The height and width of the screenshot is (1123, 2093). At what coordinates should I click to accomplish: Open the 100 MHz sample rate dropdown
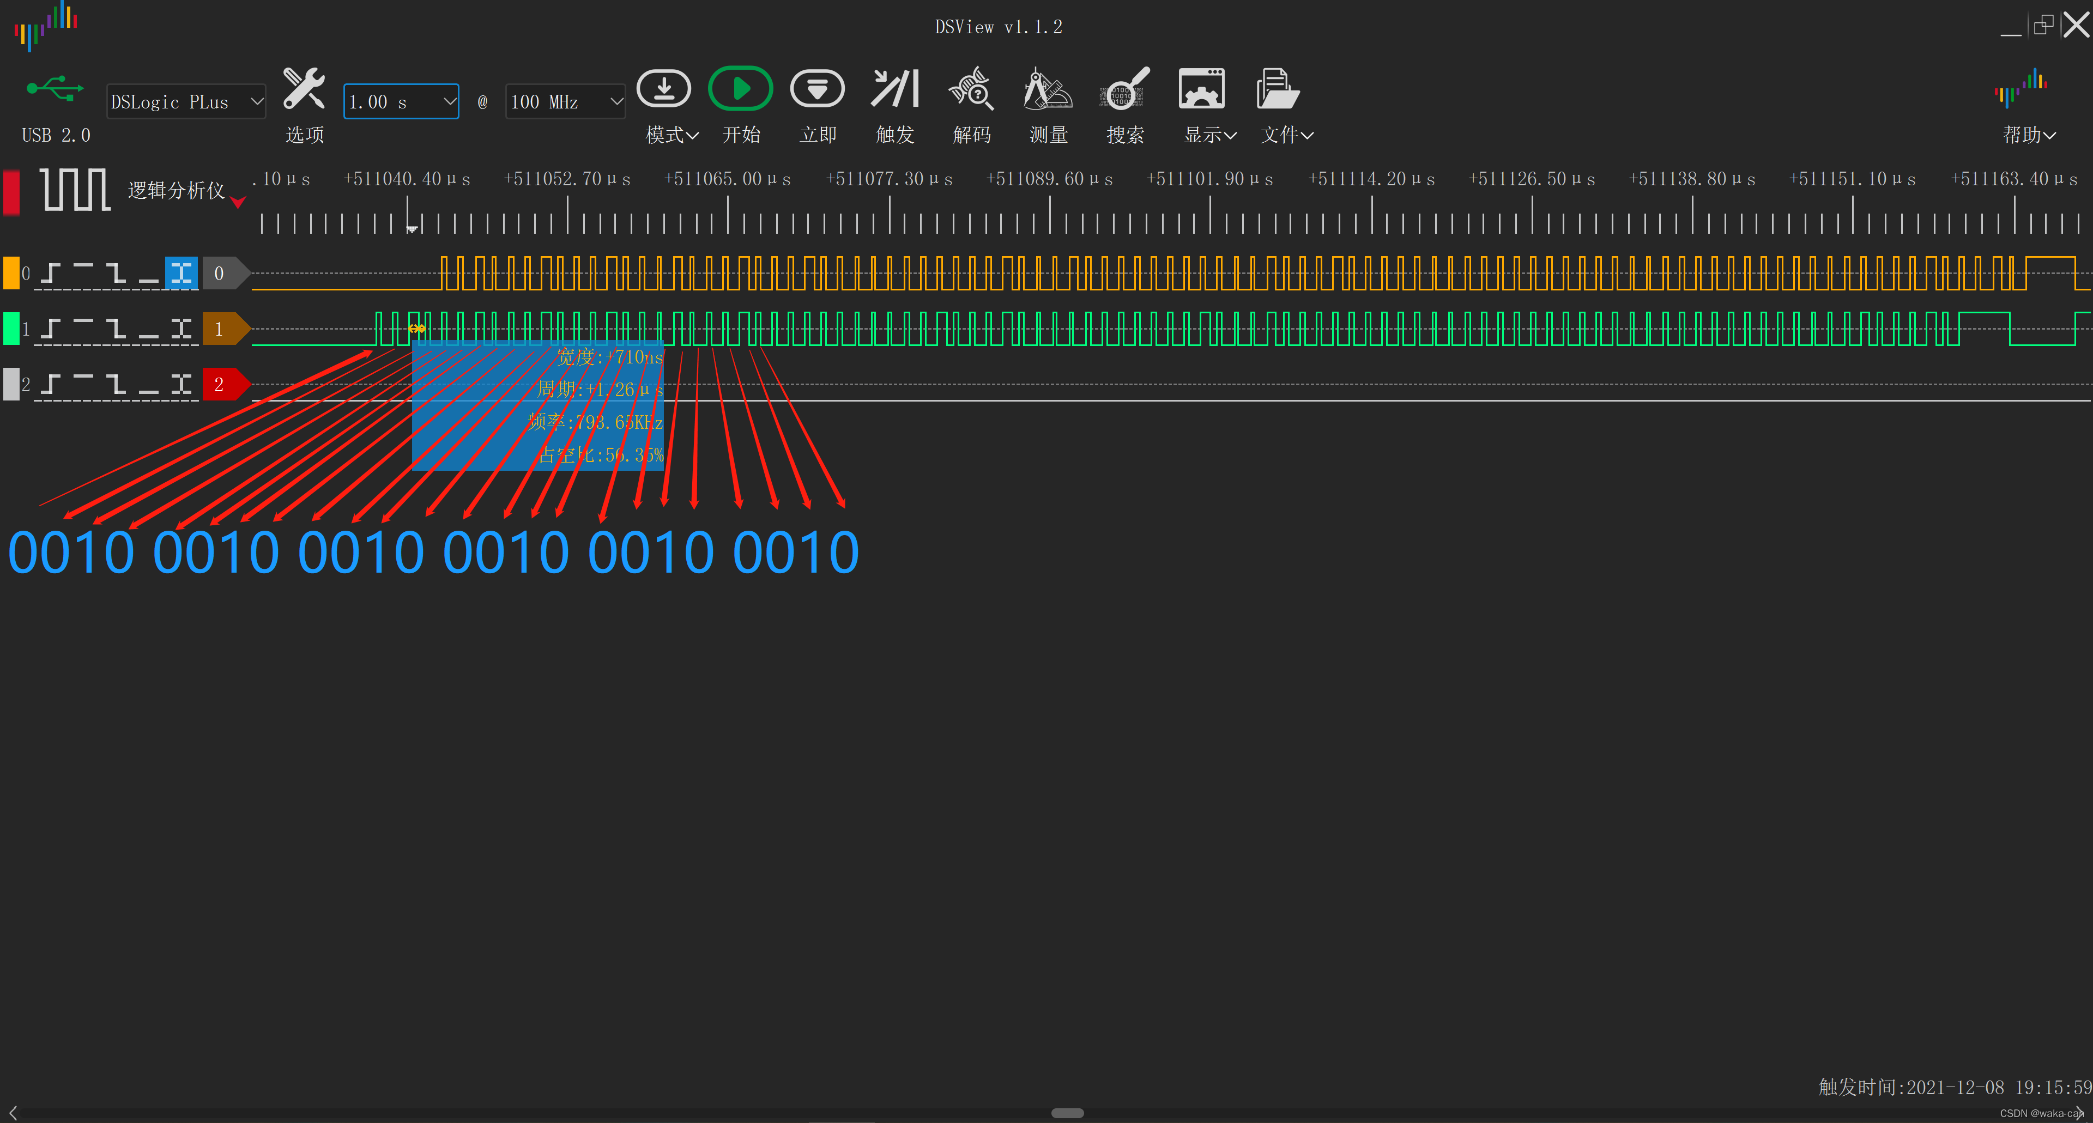(x=565, y=101)
